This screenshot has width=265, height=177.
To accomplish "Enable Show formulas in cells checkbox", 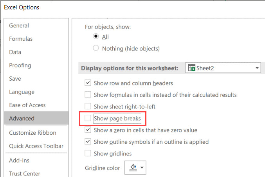I will pos(88,95).
